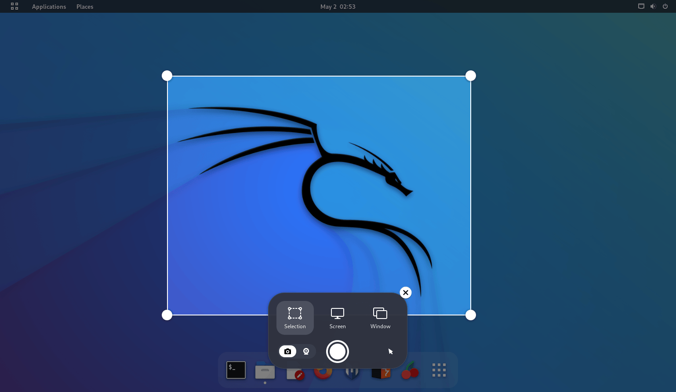Click the wired network status icon
The image size is (676, 392).
(x=641, y=7)
